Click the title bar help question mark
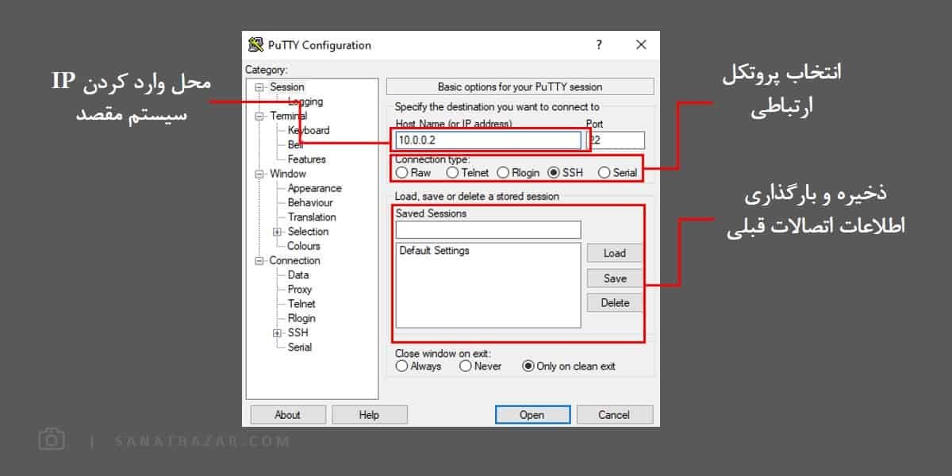952x476 pixels. [x=599, y=45]
